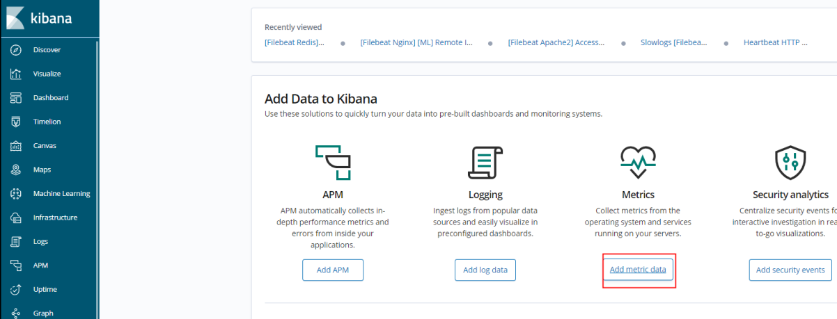Click the Dashboard sidebar icon
This screenshot has width=837, height=319.
click(16, 98)
